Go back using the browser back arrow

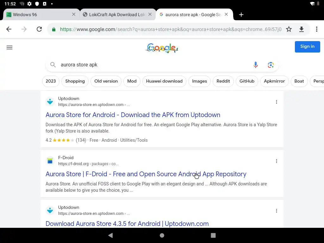pyautogui.click(x=9, y=29)
